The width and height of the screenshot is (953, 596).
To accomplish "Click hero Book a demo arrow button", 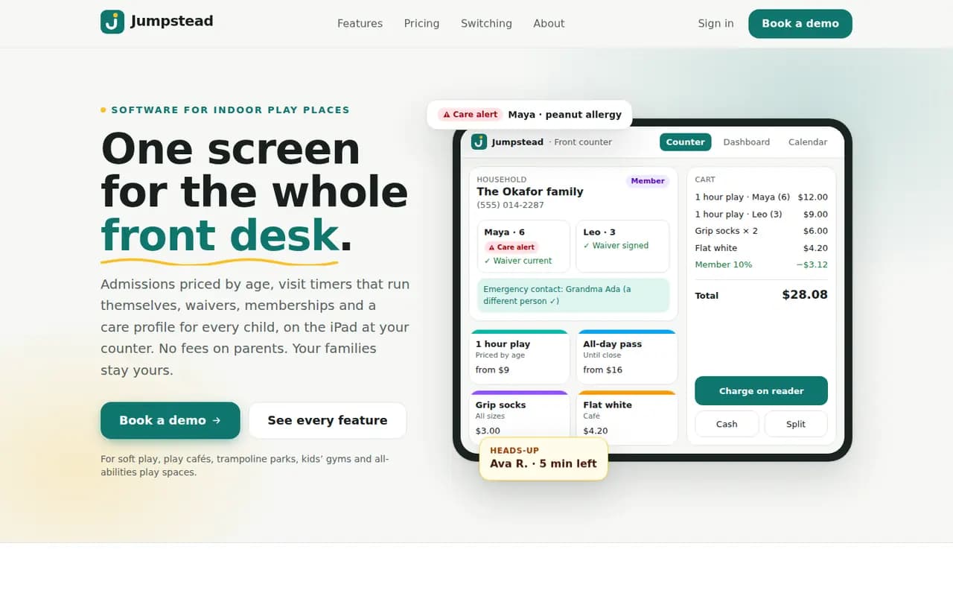I will click(x=170, y=420).
